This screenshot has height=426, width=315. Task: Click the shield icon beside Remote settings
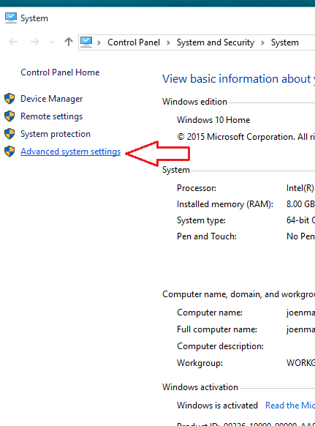pos(10,116)
